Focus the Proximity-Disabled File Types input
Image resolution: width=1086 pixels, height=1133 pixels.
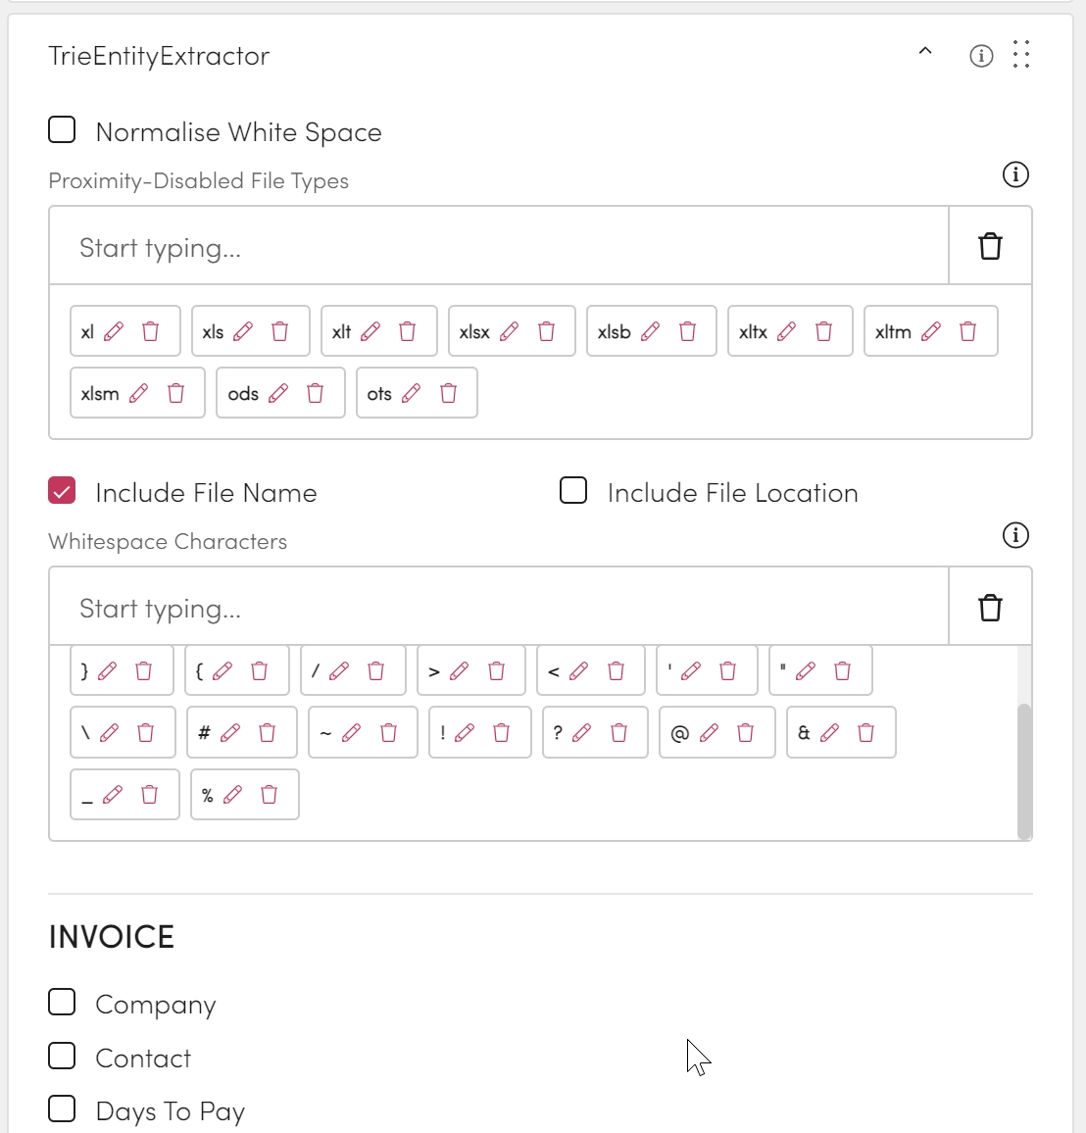pos(498,247)
